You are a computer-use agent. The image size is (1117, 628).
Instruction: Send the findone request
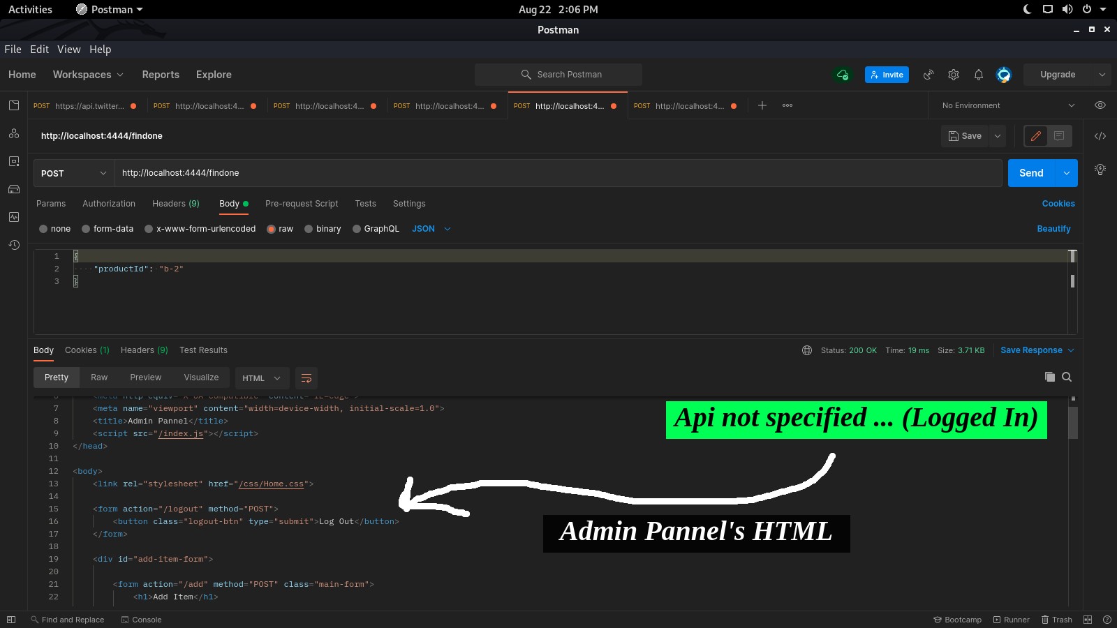[1031, 173]
